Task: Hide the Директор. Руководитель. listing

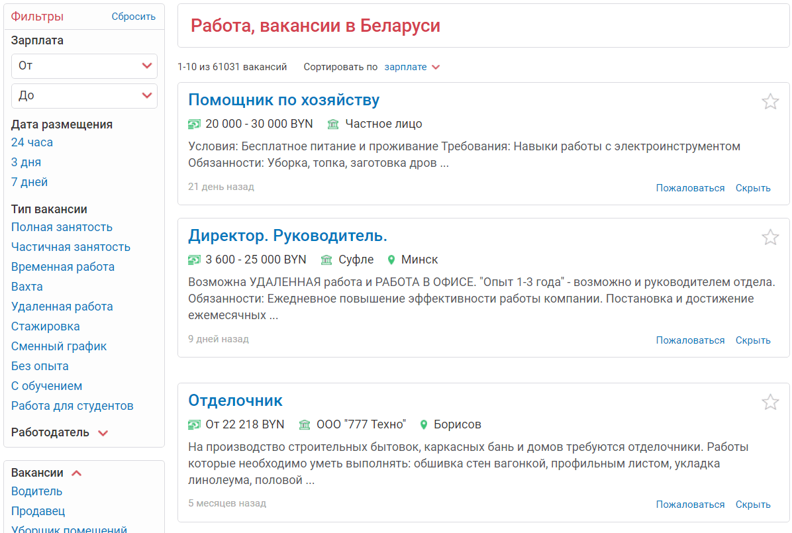Action: point(753,340)
